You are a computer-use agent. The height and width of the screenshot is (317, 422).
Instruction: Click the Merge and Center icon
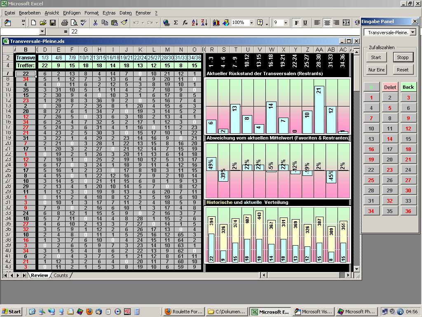pyautogui.click(x=346, y=23)
